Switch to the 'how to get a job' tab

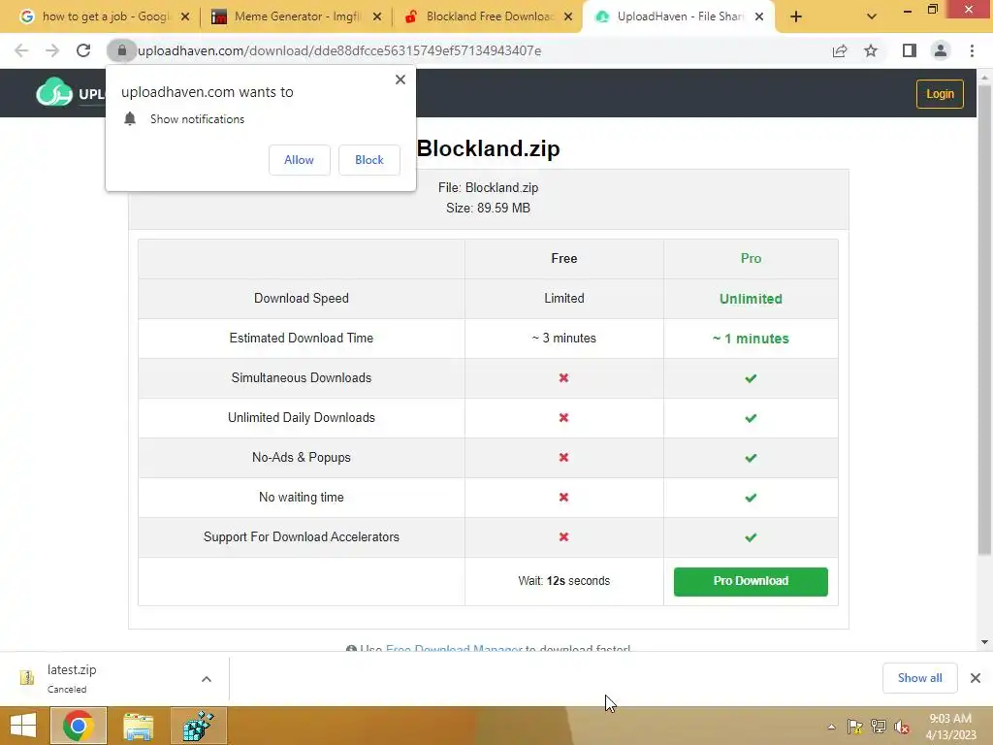click(105, 16)
